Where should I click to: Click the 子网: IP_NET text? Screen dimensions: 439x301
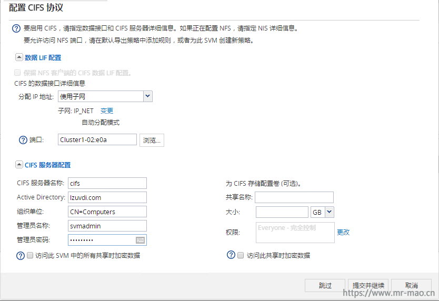[x=76, y=111]
